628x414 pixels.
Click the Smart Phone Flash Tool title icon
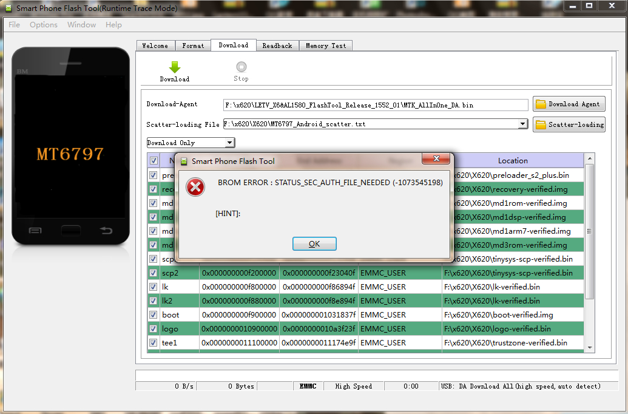[x=8, y=8]
